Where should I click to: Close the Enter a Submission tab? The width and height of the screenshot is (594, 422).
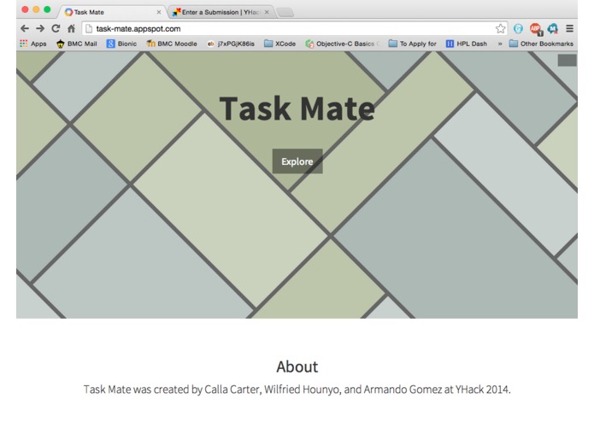click(267, 12)
